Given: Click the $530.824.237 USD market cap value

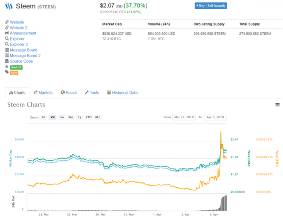Looking at the screenshot, I should pos(117,34).
